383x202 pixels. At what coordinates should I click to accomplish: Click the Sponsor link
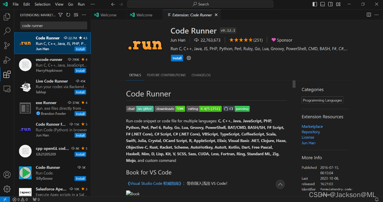(282, 40)
